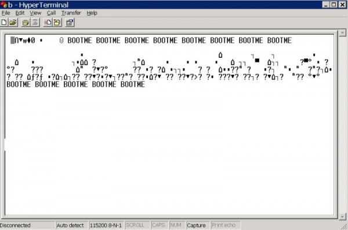Click the HyperTerminal title bar app icon

tap(3, 5)
